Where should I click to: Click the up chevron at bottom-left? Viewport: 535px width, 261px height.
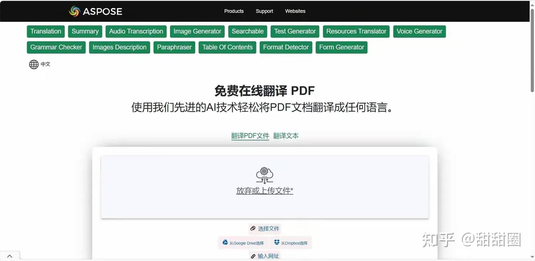tap(10, 256)
